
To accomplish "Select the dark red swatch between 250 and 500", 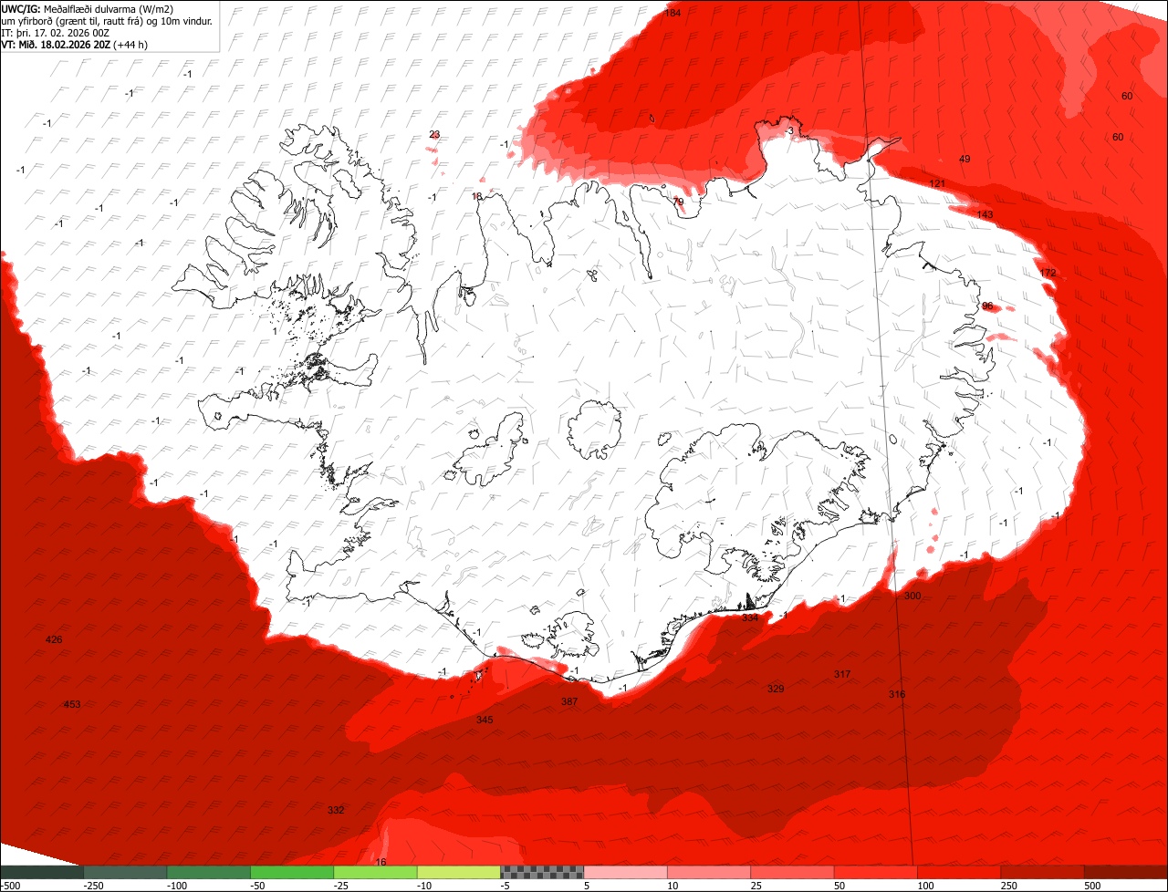I will click(1043, 873).
